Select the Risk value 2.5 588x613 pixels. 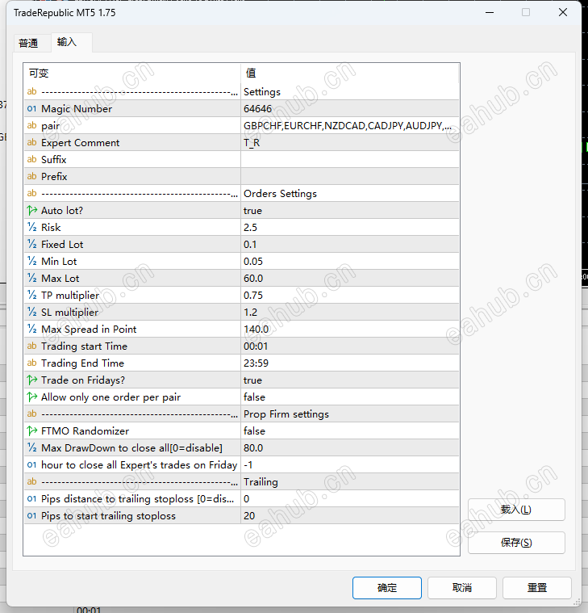(349, 227)
